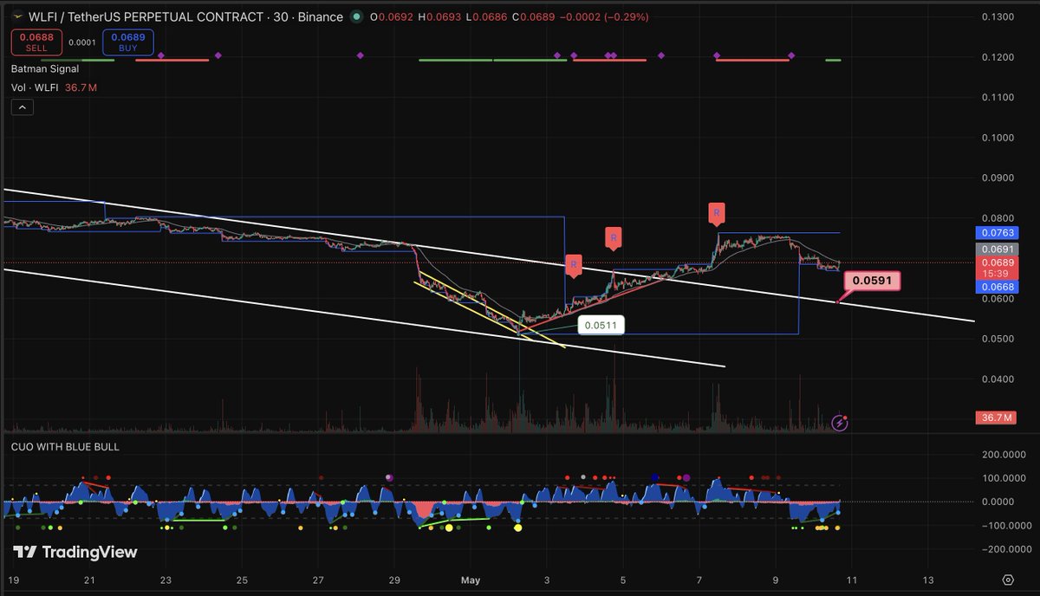The width and height of the screenshot is (1040, 596).
Task: Click the 0.0689 BUY button
Action: (128, 42)
